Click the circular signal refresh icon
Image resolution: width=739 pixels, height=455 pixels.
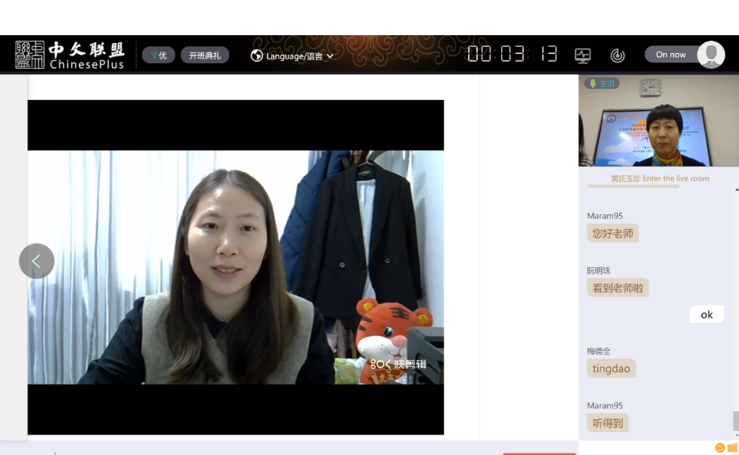(x=618, y=56)
